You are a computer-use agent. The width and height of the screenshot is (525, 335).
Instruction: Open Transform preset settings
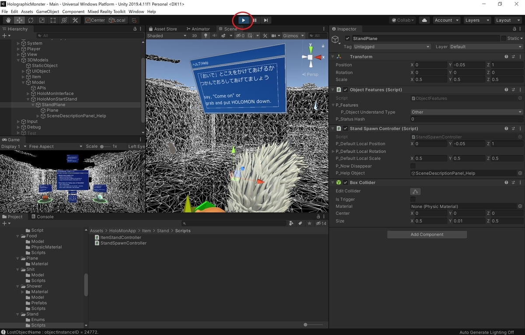click(513, 57)
